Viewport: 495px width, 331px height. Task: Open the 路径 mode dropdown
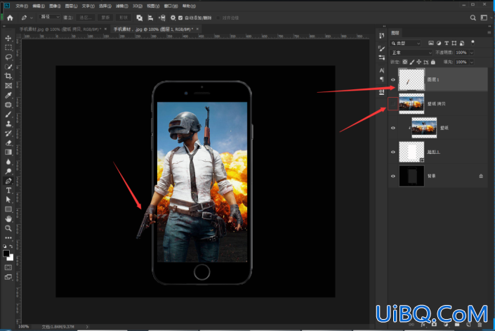(50, 17)
